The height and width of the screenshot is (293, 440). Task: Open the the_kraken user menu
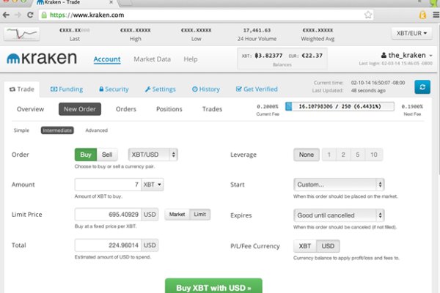pos(406,55)
